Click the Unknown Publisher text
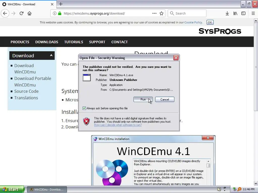258x193 pixels. pos(123,80)
